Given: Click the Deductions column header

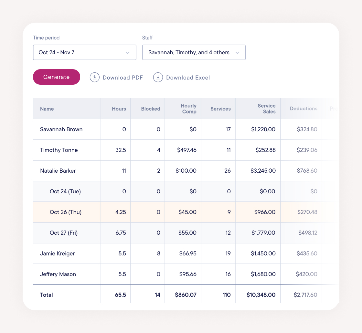Looking at the screenshot, I should tap(303, 109).
